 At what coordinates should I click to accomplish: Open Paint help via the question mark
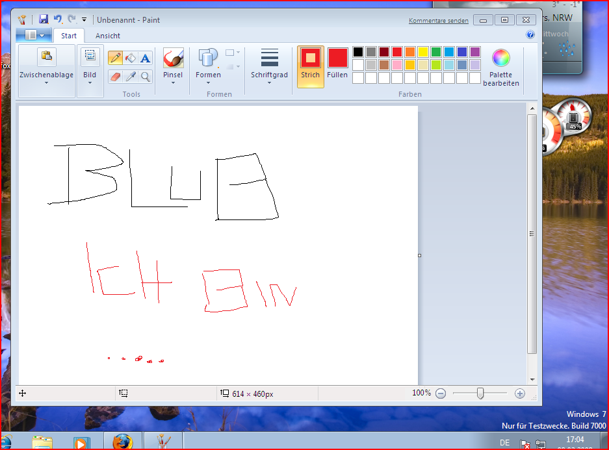(530, 34)
